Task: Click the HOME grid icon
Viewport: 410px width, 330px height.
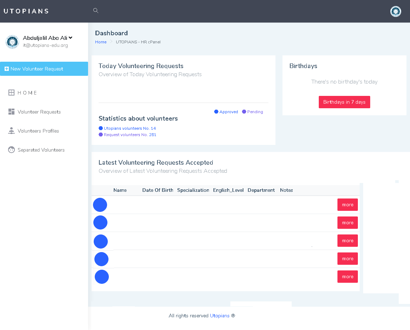Action: point(11,93)
